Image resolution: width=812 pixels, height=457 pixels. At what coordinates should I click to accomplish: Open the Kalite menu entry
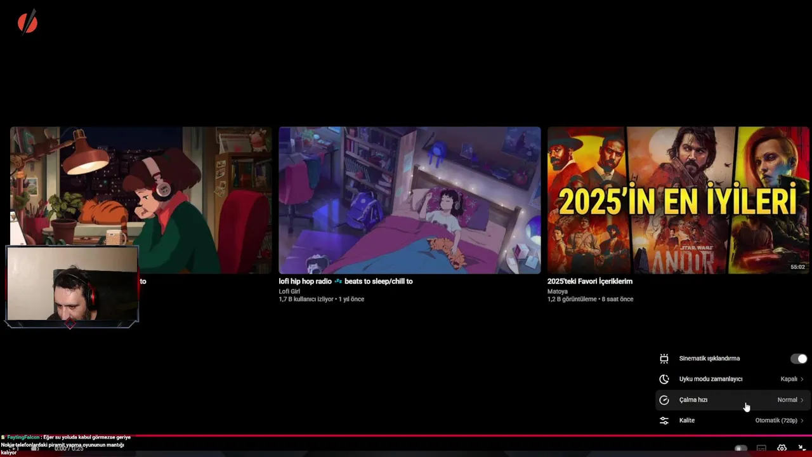click(x=731, y=420)
